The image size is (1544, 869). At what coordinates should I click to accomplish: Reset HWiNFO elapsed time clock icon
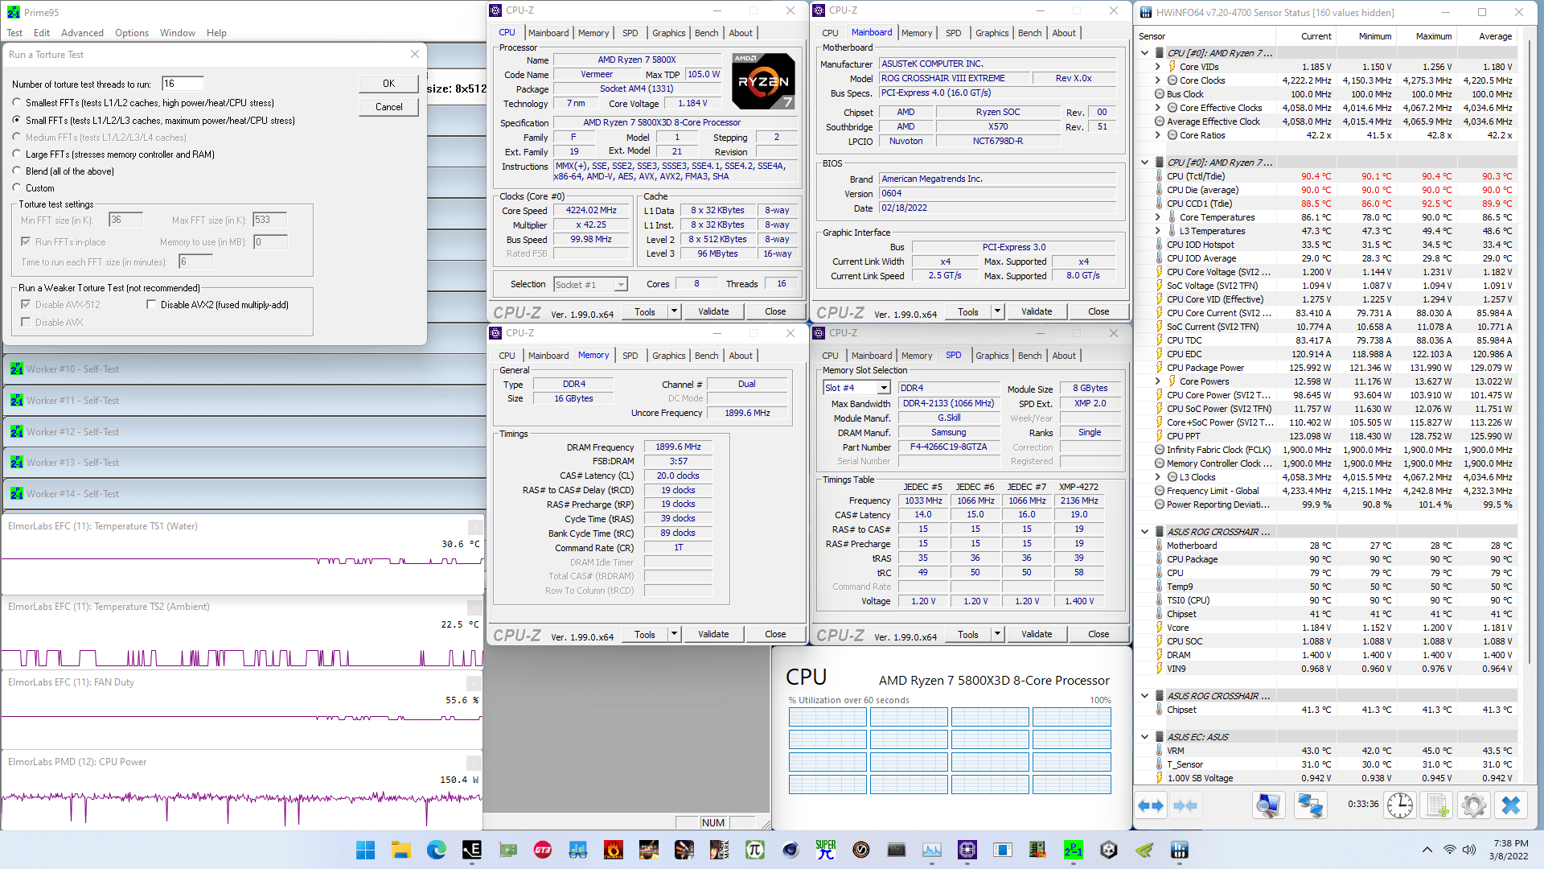(x=1400, y=805)
